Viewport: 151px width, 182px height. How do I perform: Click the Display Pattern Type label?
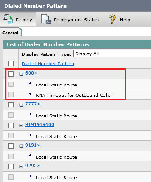(x=47, y=54)
